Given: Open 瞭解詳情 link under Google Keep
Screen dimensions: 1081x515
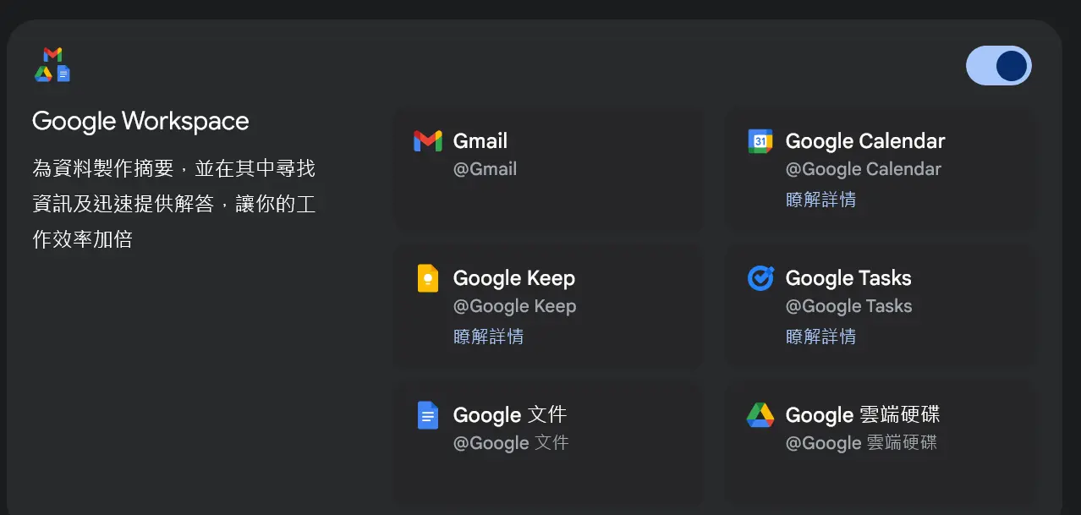Looking at the screenshot, I should (488, 337).
